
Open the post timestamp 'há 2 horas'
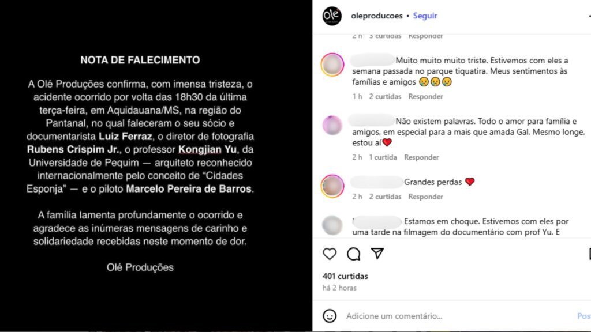(339, 288)
